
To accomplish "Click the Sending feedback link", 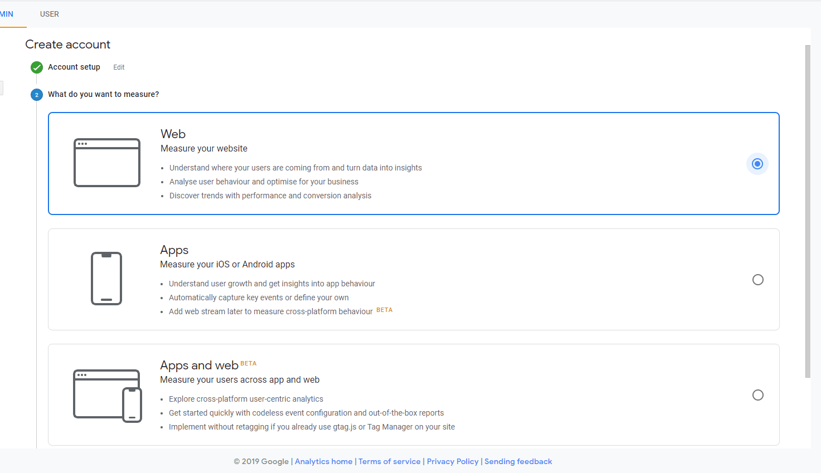I will (x=518, y=461).
